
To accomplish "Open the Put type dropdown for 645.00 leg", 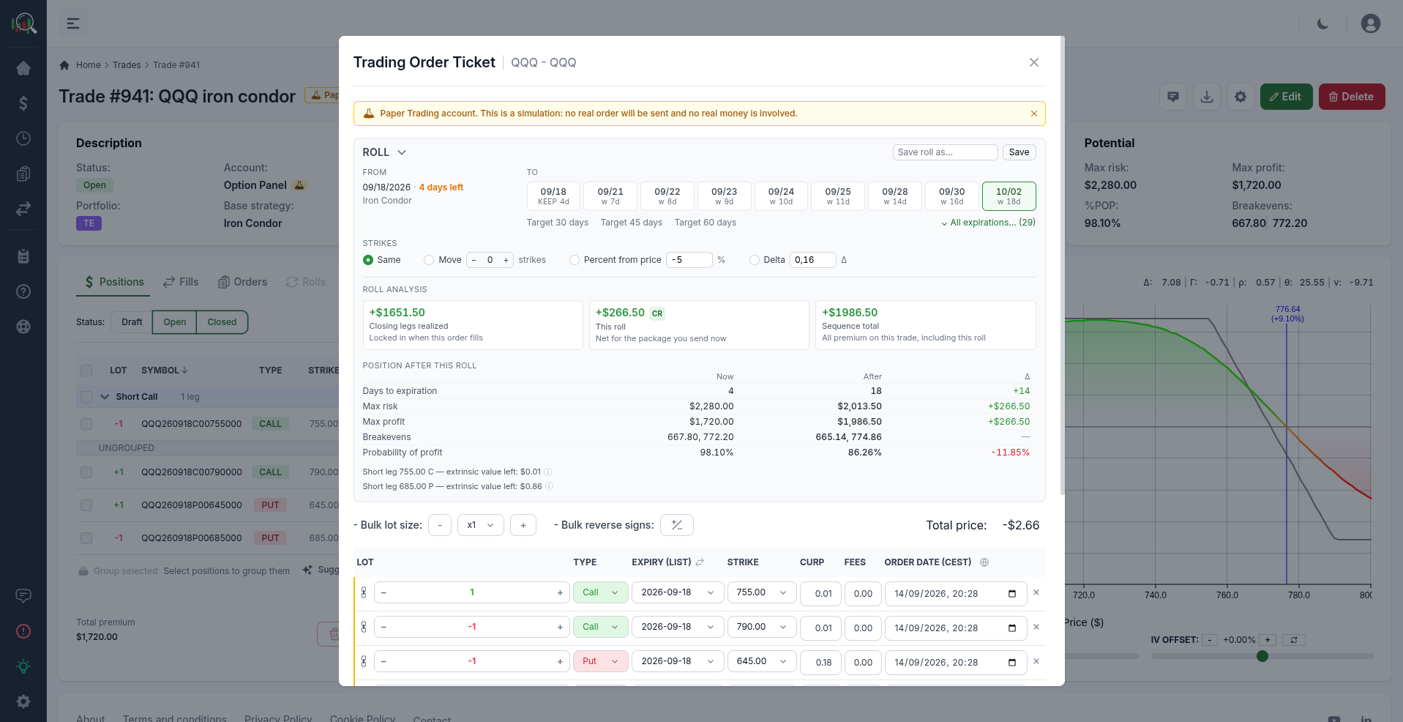I will [x=600, y=661].
